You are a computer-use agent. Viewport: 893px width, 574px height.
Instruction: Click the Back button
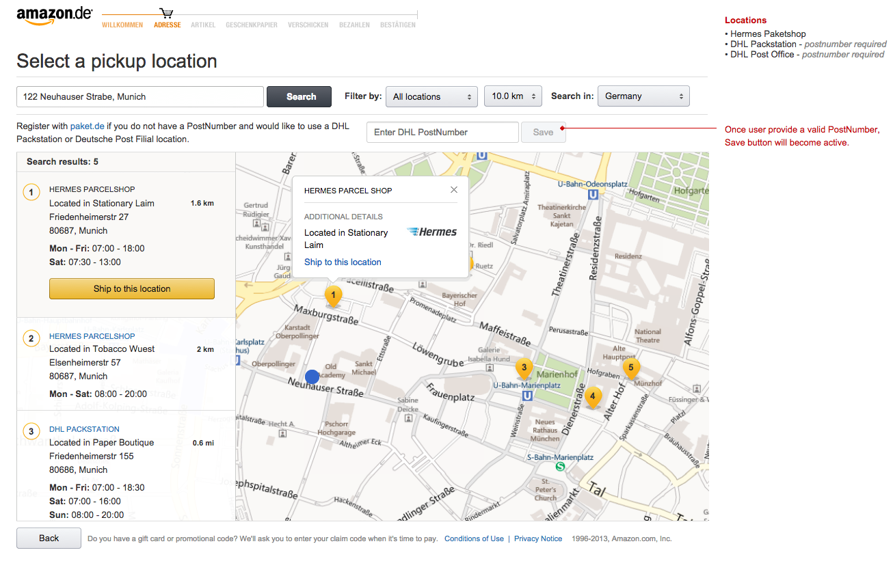(x=49, y=538)
